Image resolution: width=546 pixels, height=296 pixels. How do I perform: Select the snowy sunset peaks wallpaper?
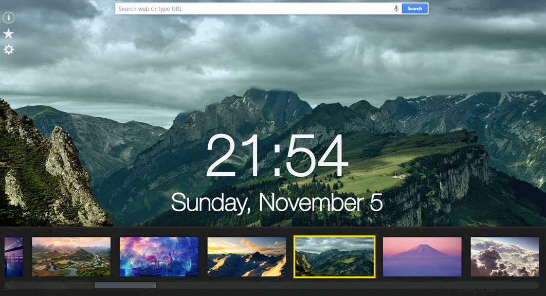(247, 257)
